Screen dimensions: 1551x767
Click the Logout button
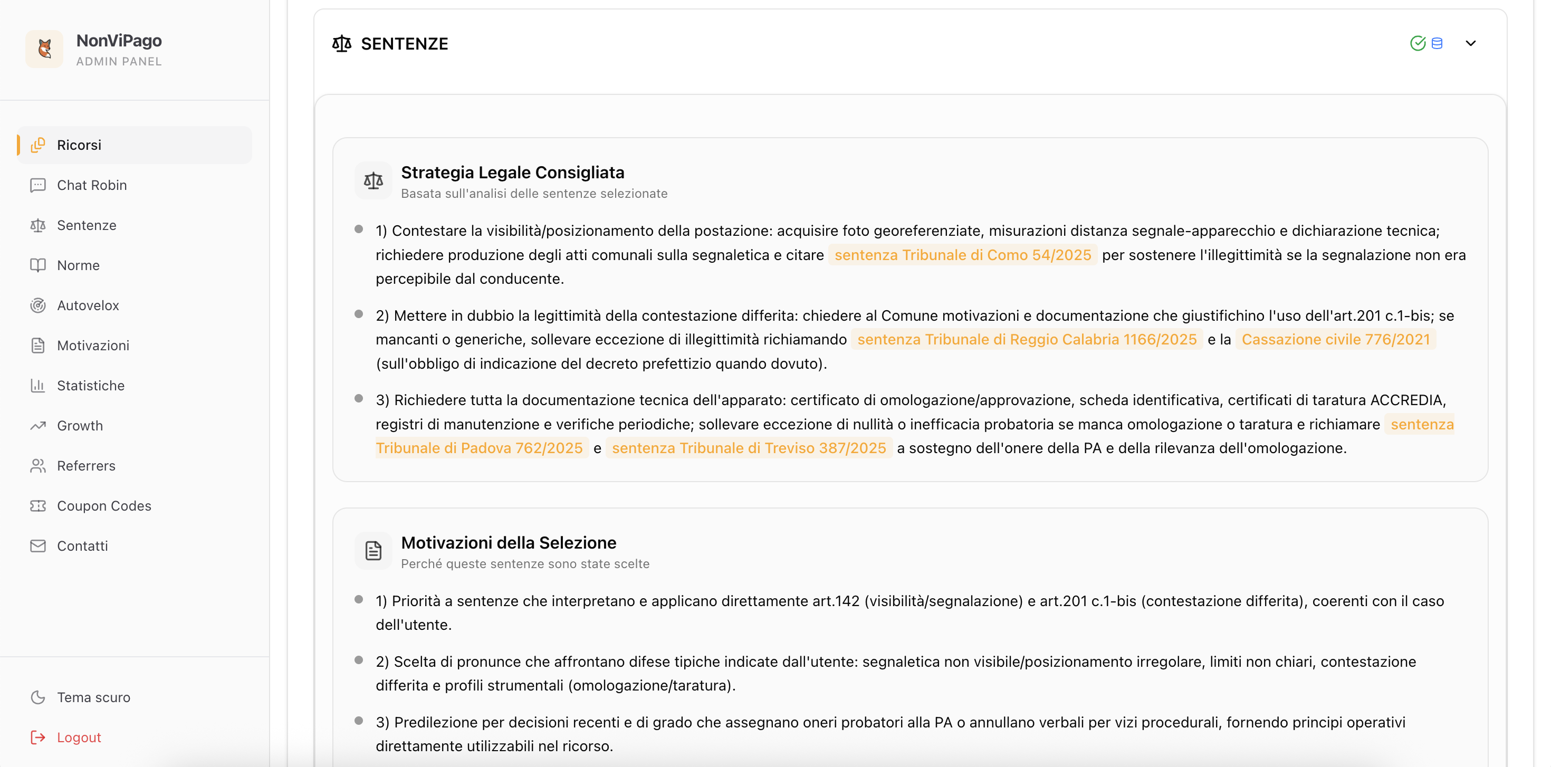[x=78, y=737]
